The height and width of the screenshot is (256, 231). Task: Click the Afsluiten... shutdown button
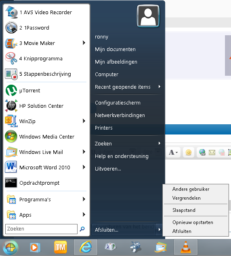point(124,230)
